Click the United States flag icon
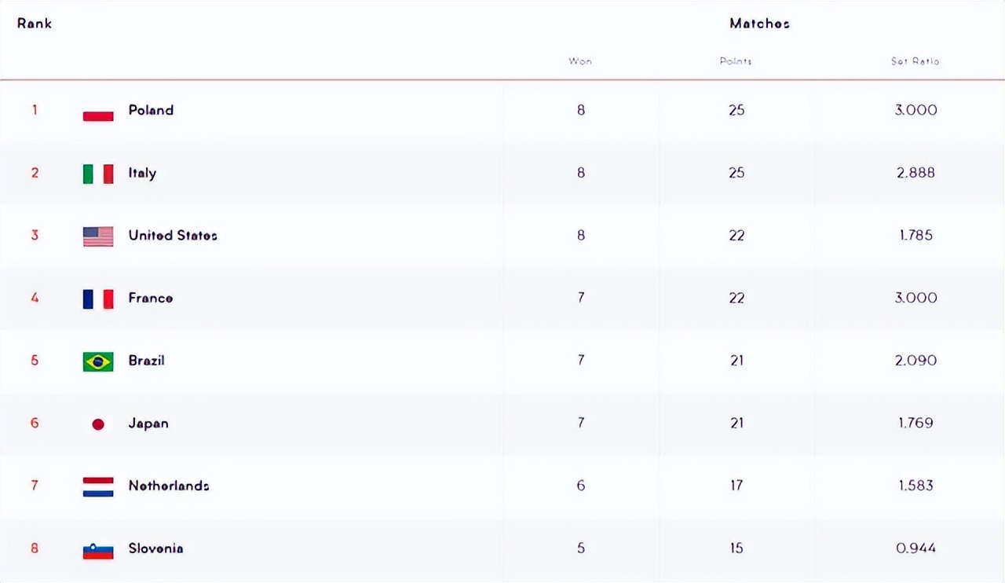Screen dimensions: 1005x583 click(x=98, y=236)
